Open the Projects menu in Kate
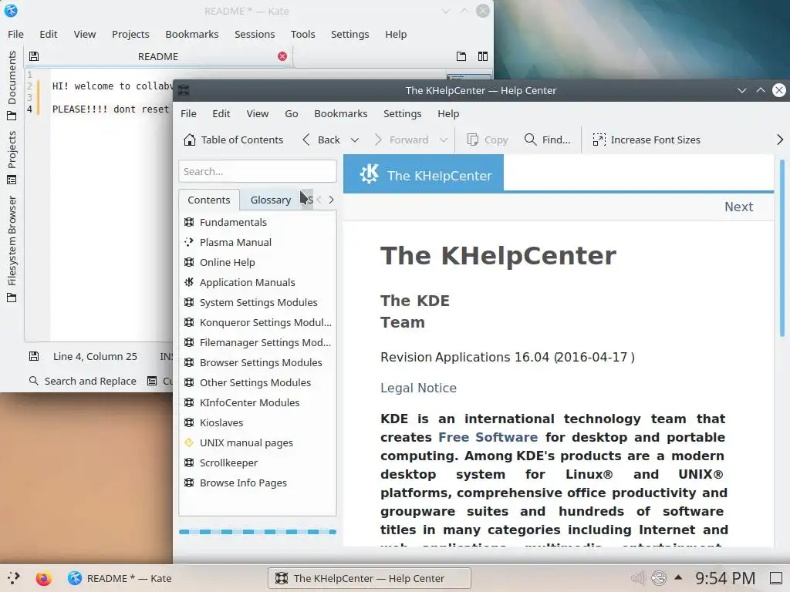This screenshot has width=790, height=592. pos(130,34)
